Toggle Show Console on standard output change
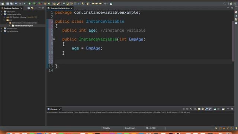 pyautogui.click(x=206, y=109)
